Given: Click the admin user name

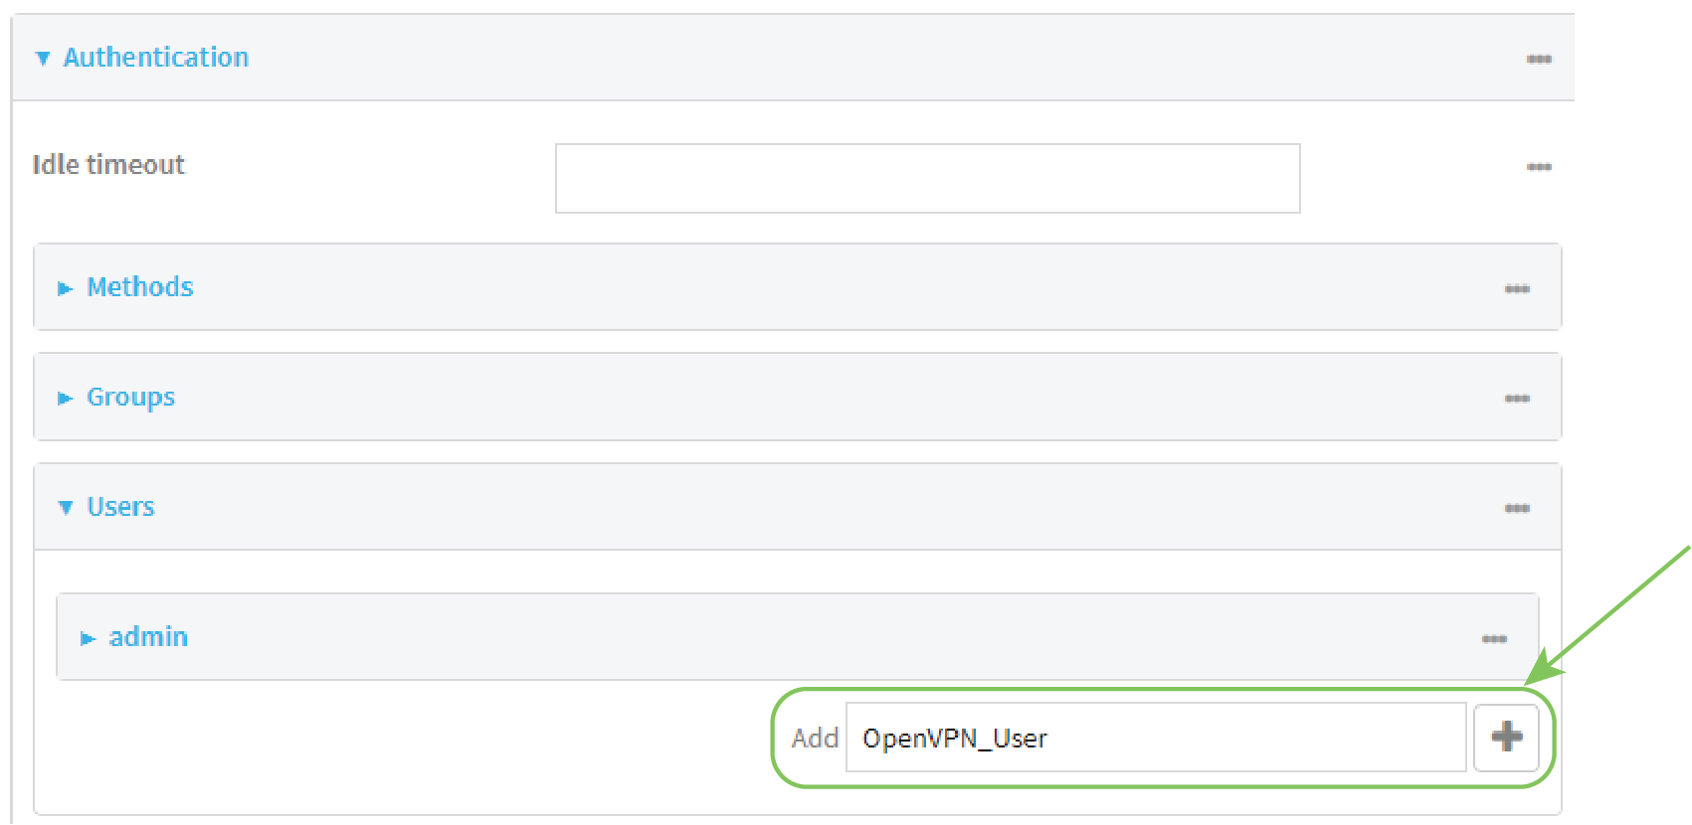Looking at the screenshot, I should [x=148, y=637].
